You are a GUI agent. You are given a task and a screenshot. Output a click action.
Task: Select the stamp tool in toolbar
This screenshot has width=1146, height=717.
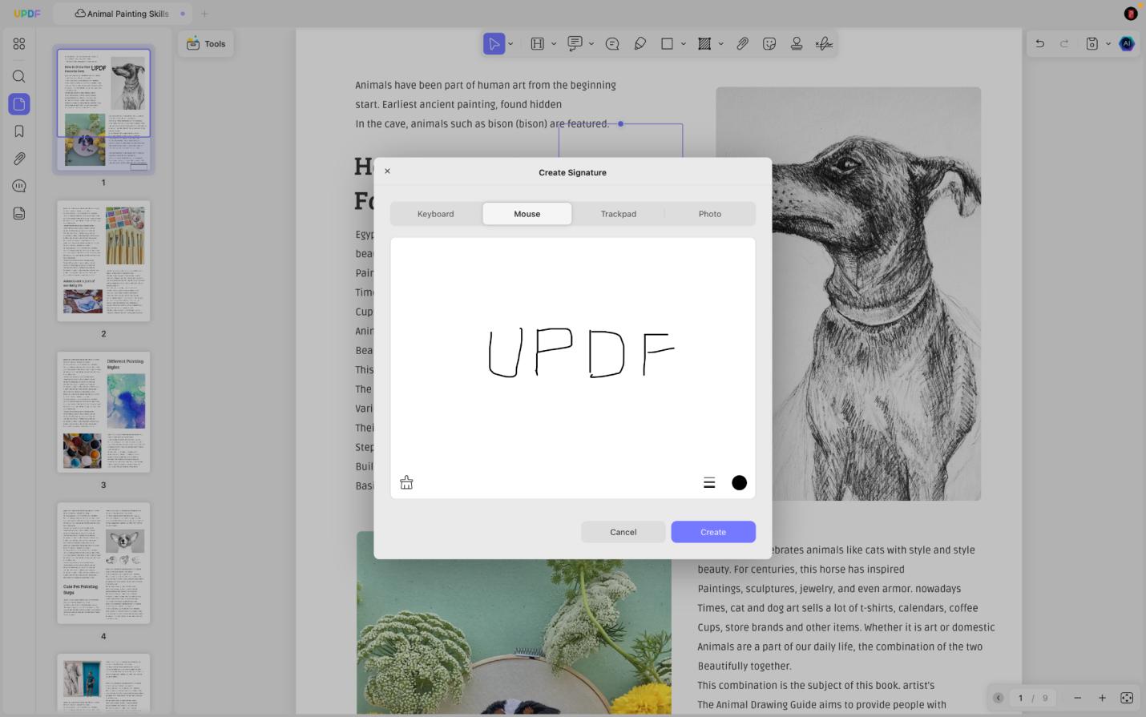click(x=797, y=44)
